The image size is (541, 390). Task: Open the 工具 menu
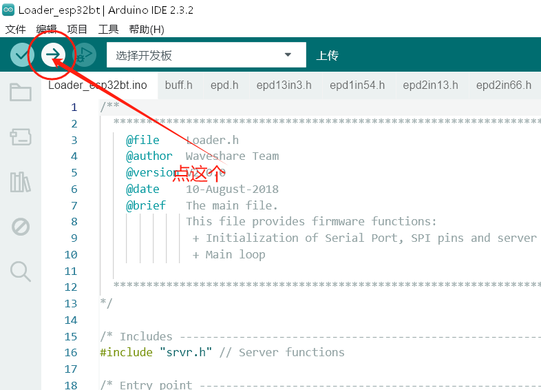(108, 29)
